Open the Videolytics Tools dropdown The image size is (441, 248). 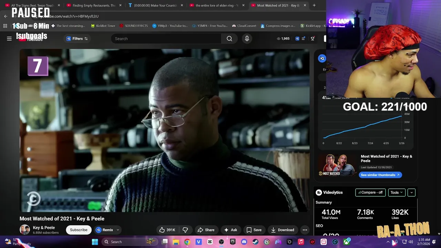[x=397, y=193]
